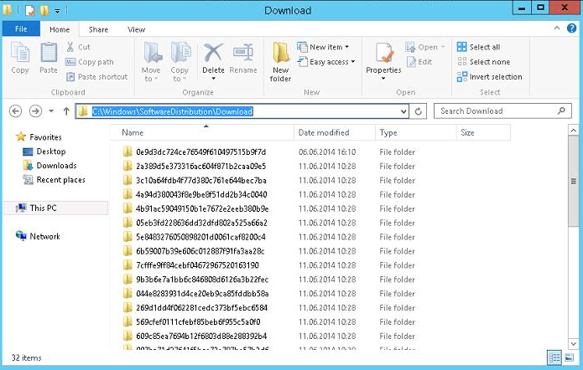The width and height of the screenshot is (583, 370).
Task: Select folder 3c10a64fdb4f77d380c761e644bec7ba
Action: click(x=195, y=180)
